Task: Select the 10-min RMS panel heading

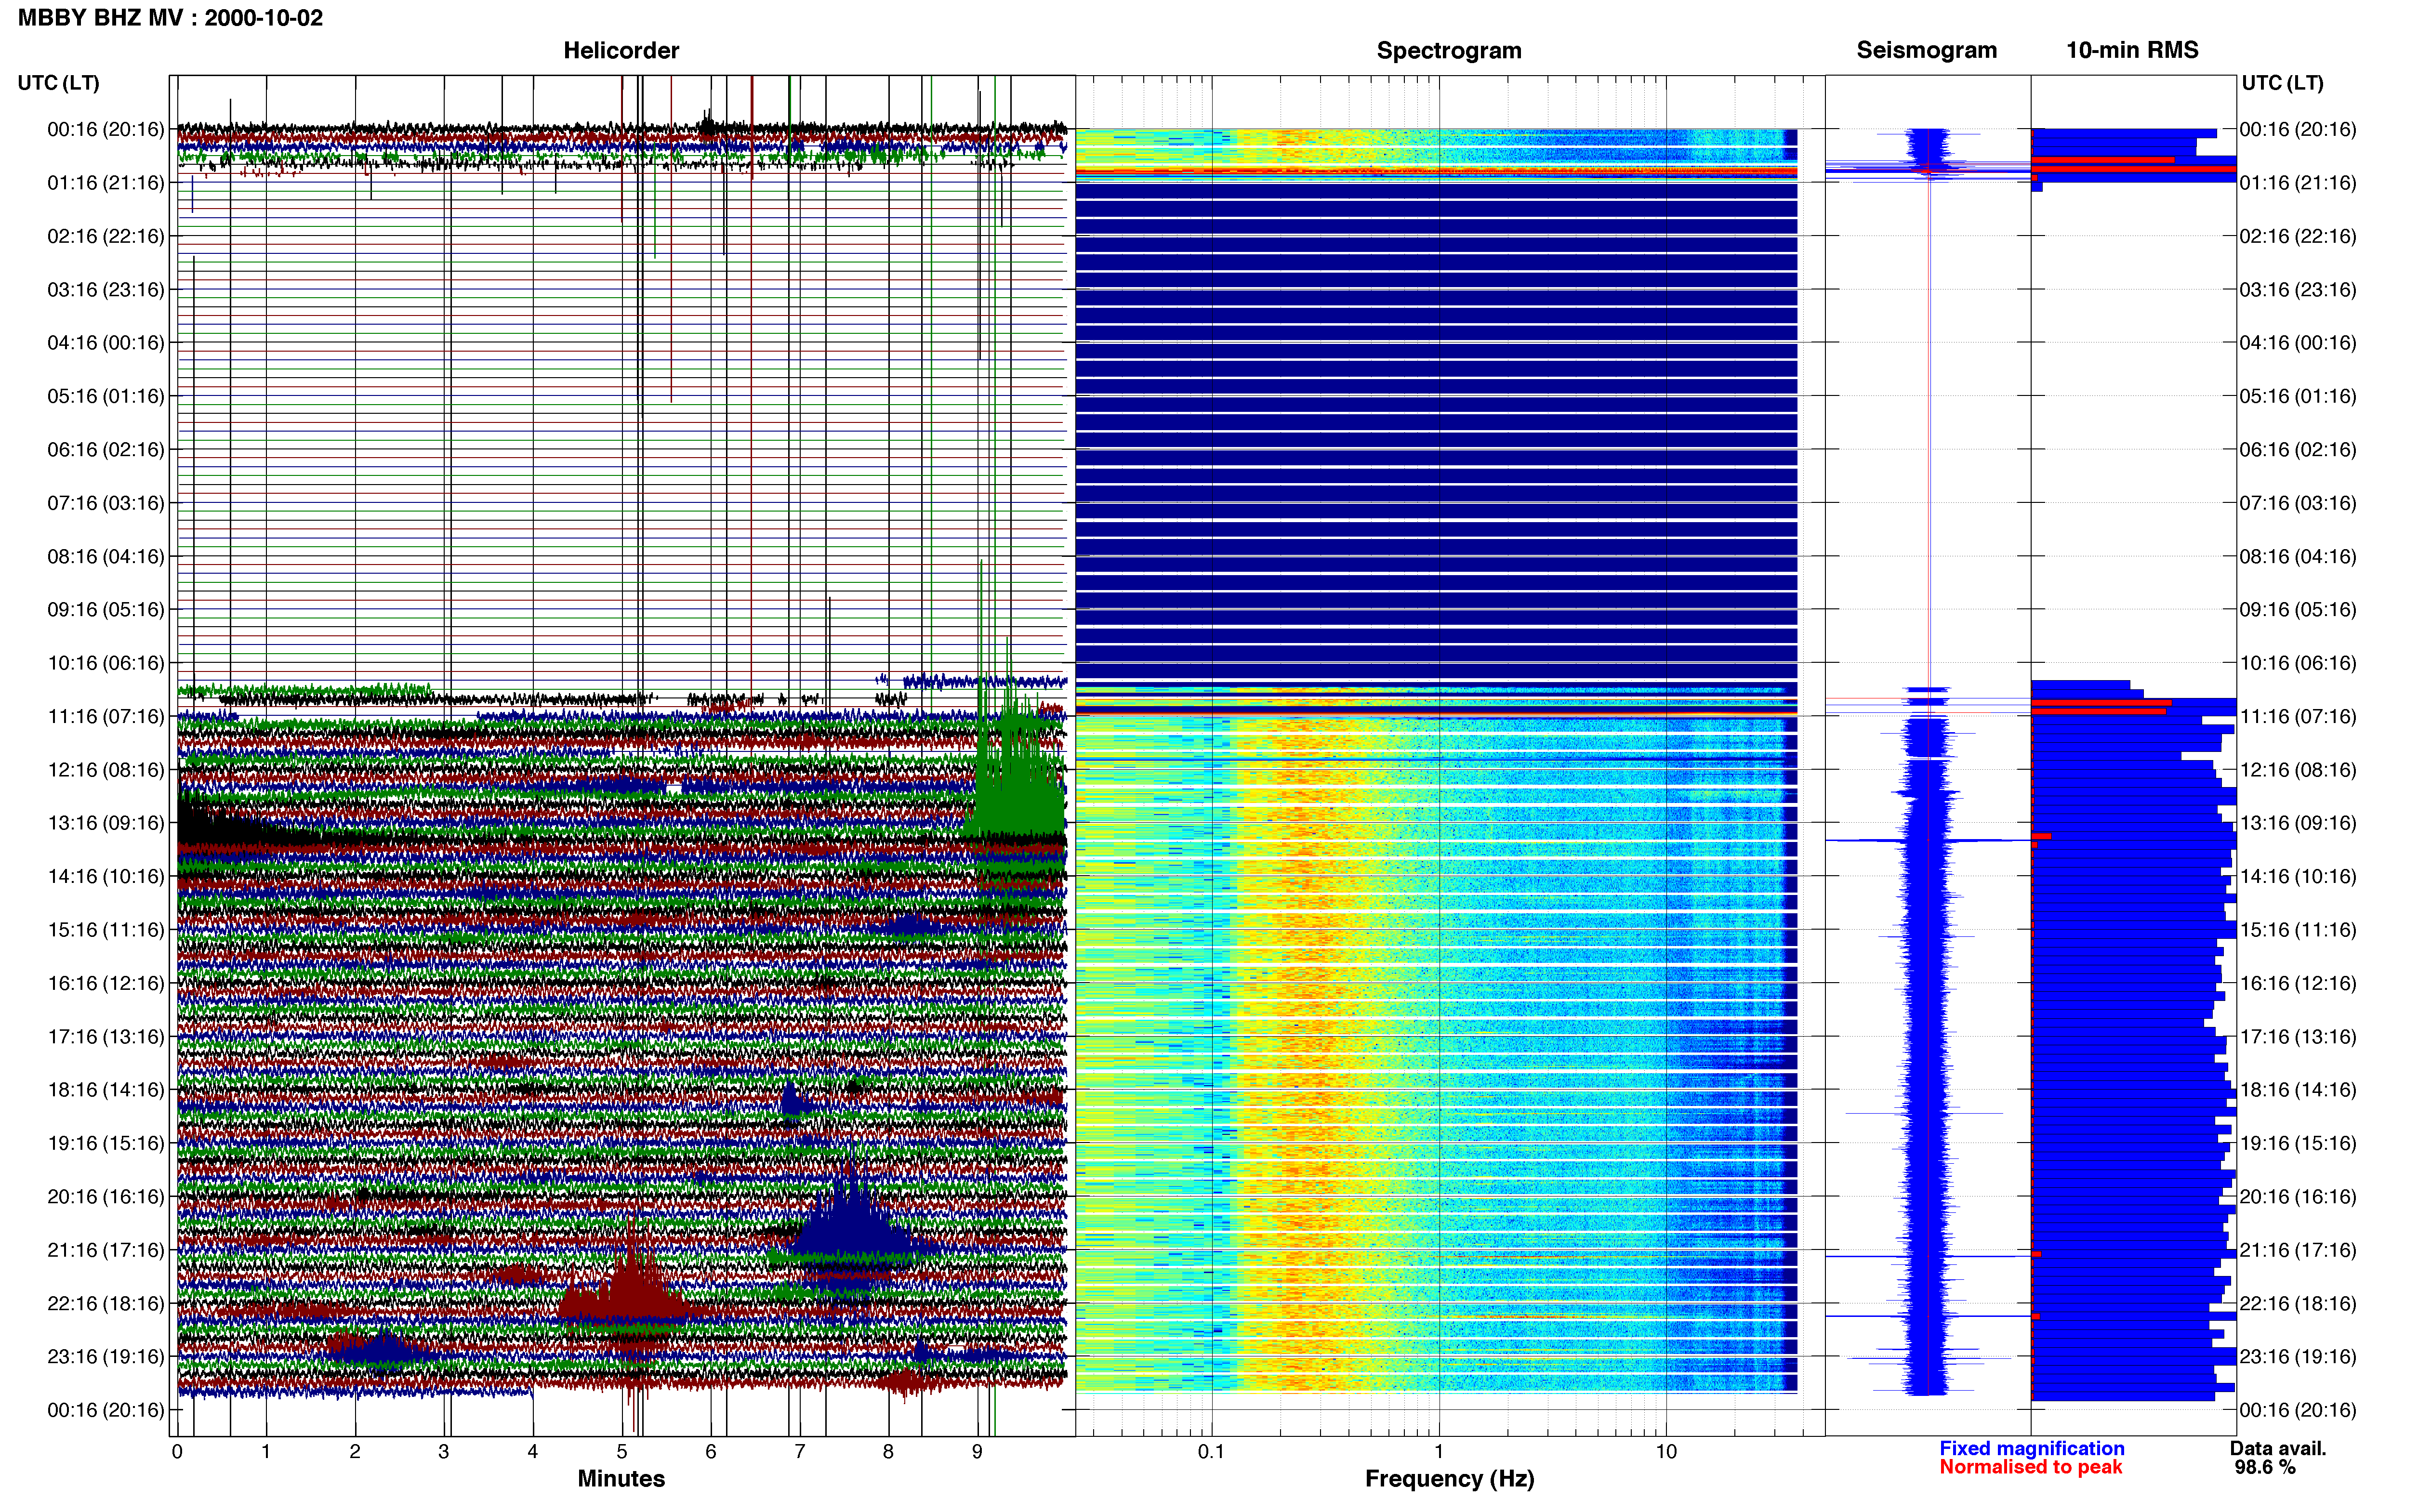Action: (x=2132, y=50)
